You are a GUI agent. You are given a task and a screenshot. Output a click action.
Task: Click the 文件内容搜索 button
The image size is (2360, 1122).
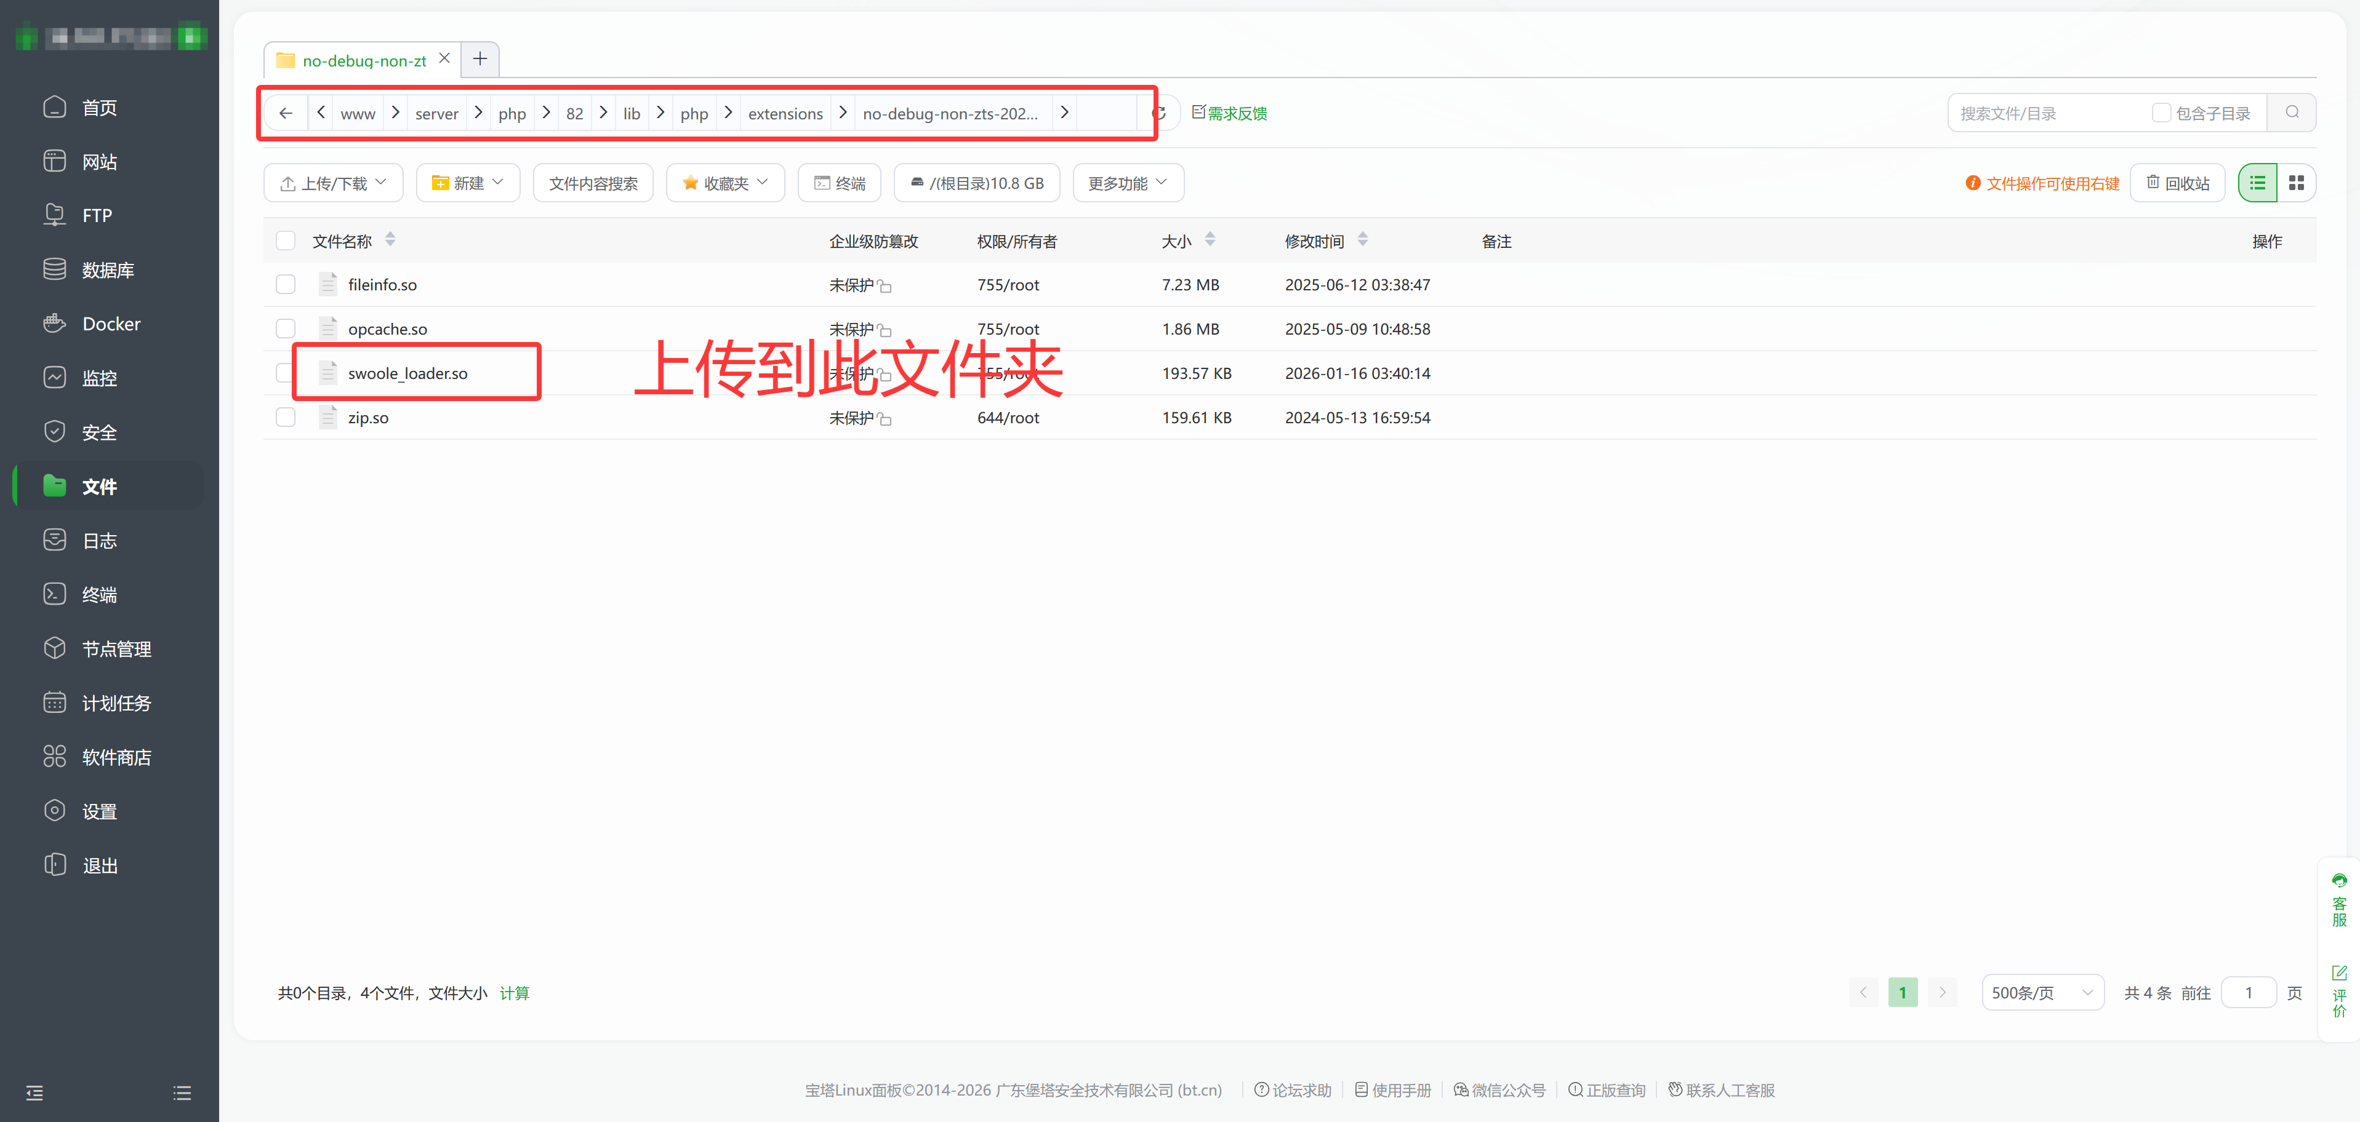(593, 183)
